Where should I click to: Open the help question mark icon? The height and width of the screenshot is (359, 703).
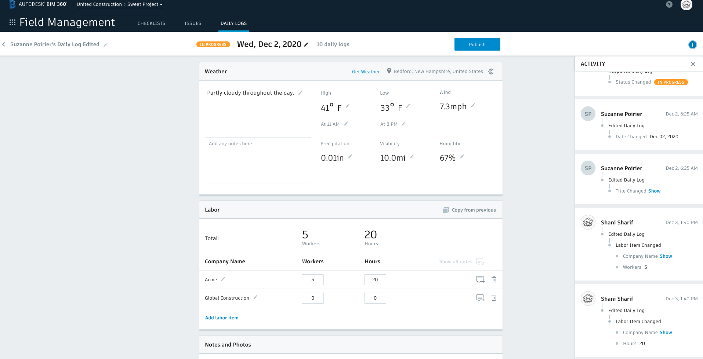(669, 5)
